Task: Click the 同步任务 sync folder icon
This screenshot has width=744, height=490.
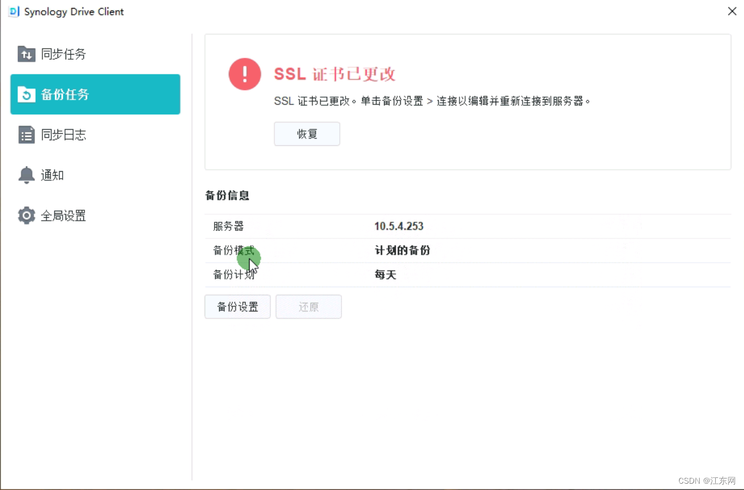Action: pos(26,54)
